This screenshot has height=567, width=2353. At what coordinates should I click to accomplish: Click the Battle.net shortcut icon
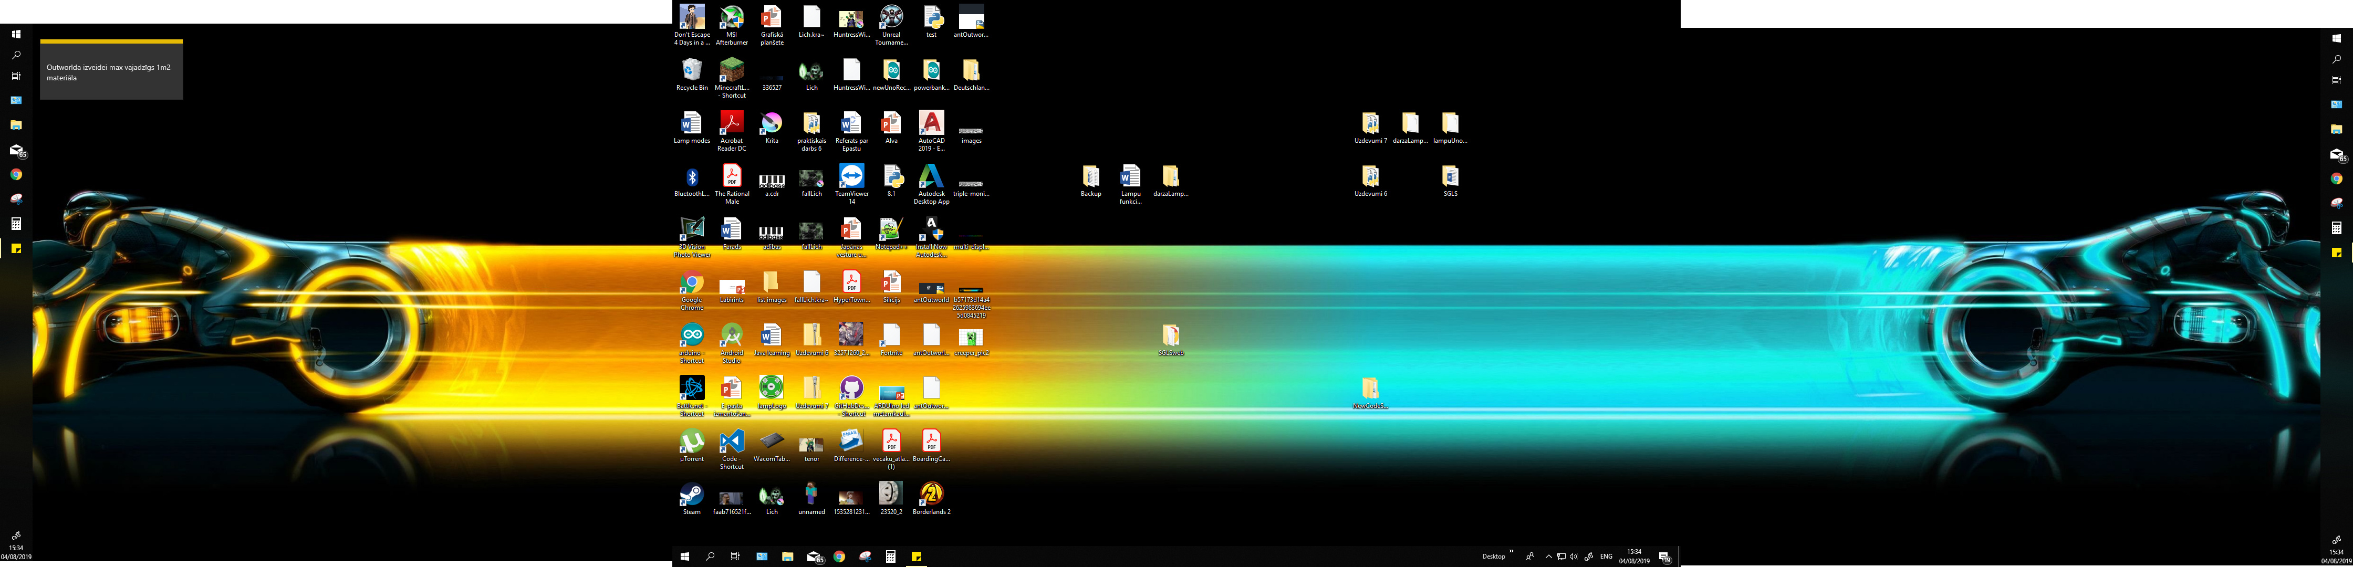pos(692,395)
